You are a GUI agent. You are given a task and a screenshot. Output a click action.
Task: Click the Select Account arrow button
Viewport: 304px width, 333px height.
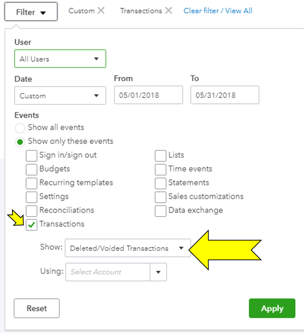point(158,272)
